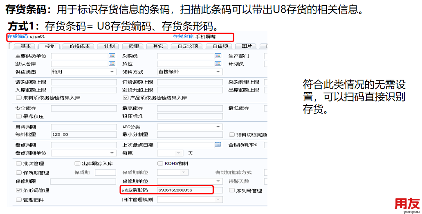Open calendar icon for 上次盘点日期

click(218, 145)
